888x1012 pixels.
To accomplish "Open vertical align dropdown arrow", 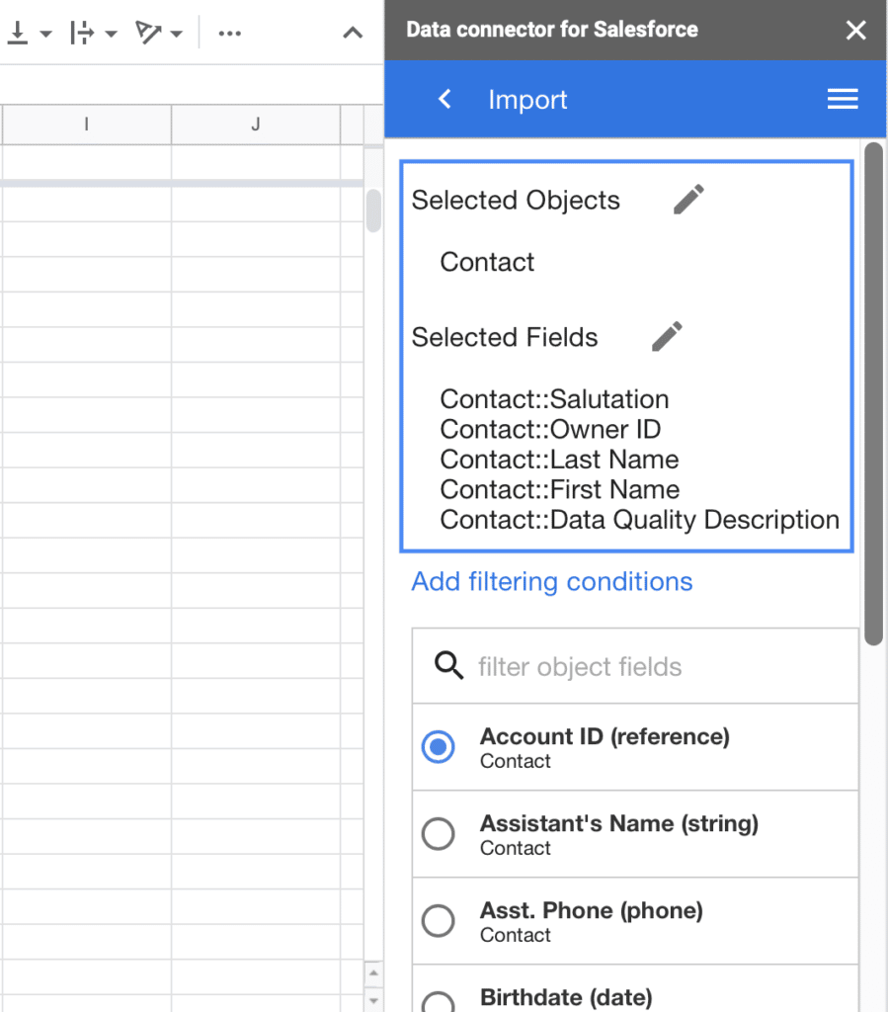I will pyautogui.click(x=45, y=34).
